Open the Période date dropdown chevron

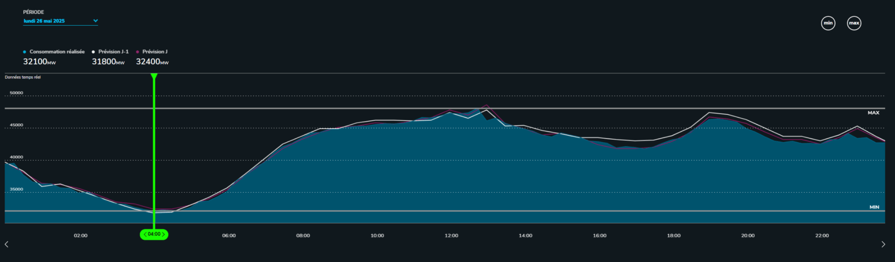coord(95,21)
